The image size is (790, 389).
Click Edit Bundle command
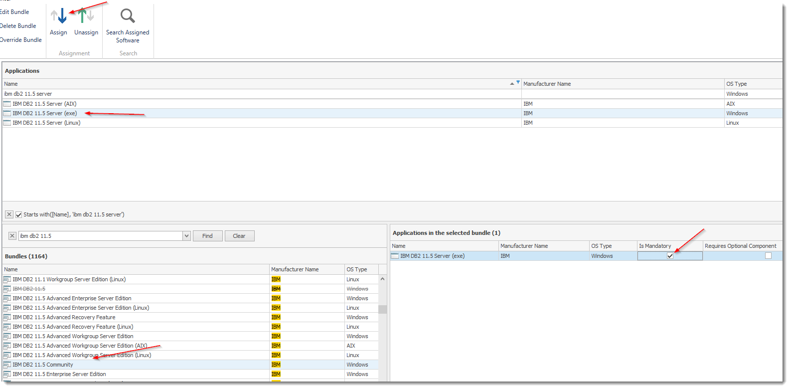tap(14, 12)
